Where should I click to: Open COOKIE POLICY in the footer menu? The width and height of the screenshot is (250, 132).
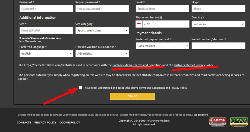click(x=70, y=123)
